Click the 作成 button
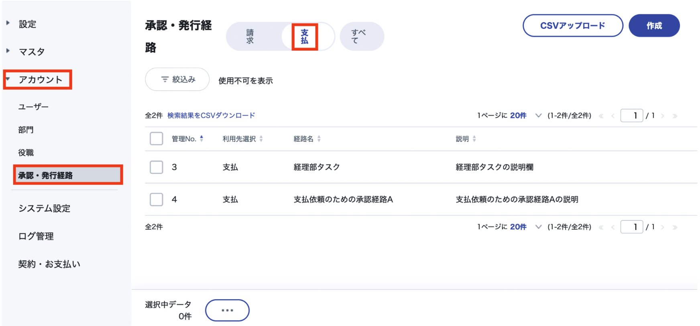The width and height of the screenshot is (700, 326). 654,26
